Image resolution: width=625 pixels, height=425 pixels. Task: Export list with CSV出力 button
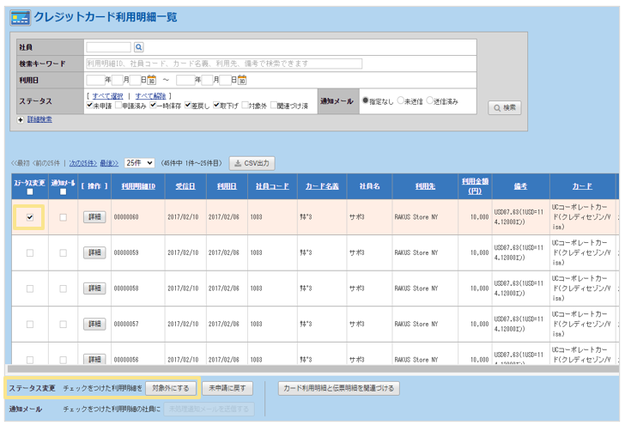point(252,163)
